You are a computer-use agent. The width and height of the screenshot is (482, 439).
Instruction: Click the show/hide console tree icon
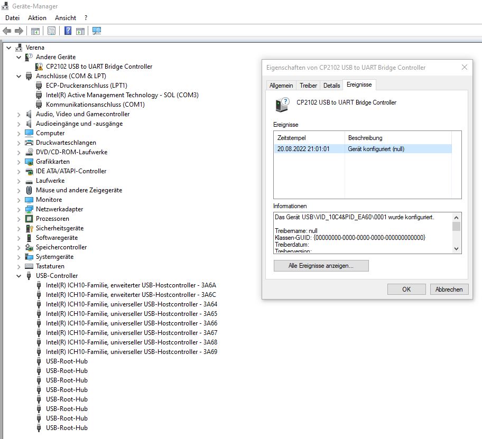point(35,31)
